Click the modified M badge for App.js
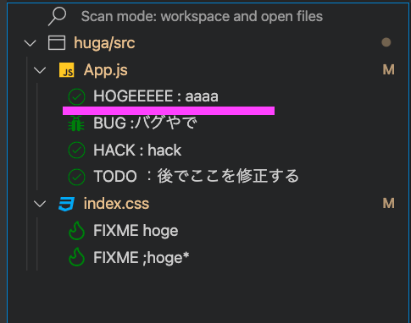The width and height of the screenshot is (411, 323). [x=388, y=70]
